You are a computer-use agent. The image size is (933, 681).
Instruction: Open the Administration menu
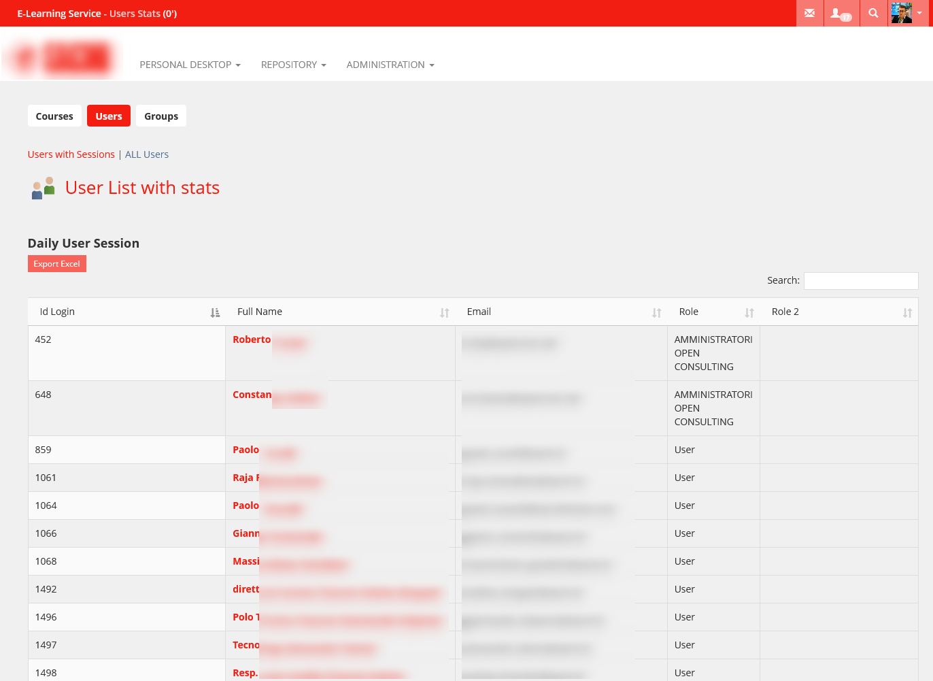(390, 65)
